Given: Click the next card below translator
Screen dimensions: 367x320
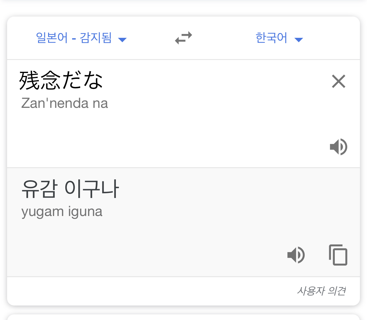Looking at the screenshot, I should click(183, 317).
